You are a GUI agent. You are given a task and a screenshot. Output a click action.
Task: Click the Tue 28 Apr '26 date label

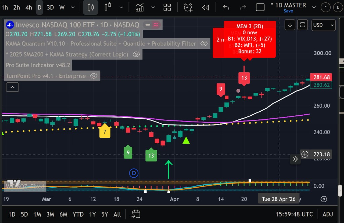point(278,199)
